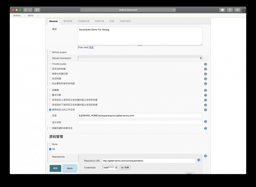
Task: Click inside the 目录 workspace directory field
Action: [140, 116]
